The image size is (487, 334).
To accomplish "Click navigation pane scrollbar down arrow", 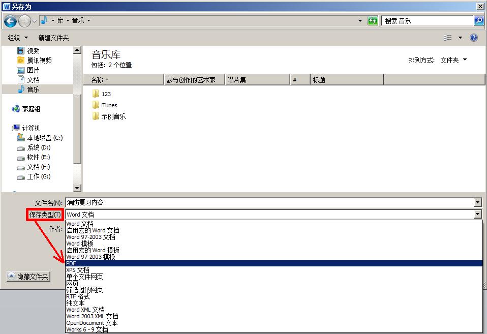I will point(77,188).
